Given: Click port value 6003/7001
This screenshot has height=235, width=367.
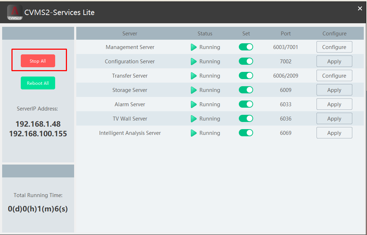Looking at the screenshot, I should pos(286,47).
